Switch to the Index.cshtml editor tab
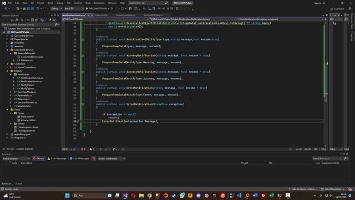The height and width of the screenshot is (200, 355). point(101,15)
